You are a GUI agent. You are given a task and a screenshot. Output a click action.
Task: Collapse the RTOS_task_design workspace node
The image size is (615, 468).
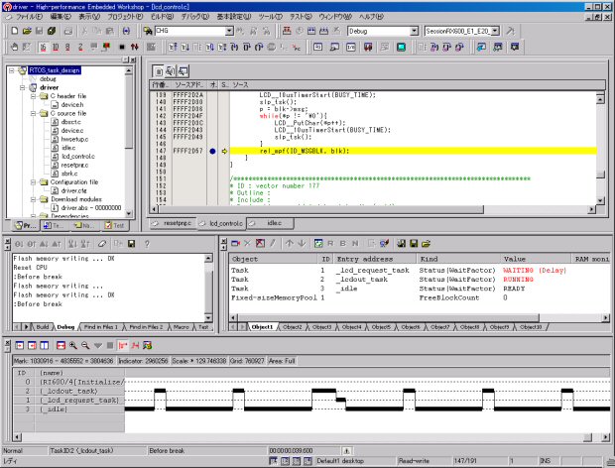click(x=11, y=70)
